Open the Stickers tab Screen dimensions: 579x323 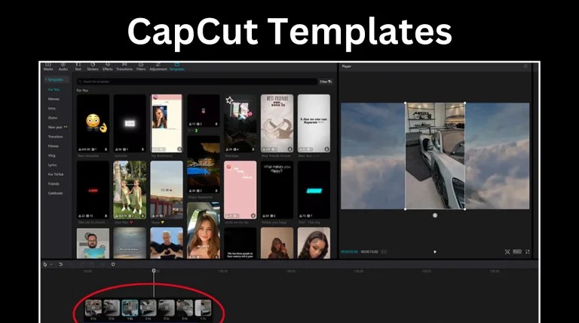93,66
